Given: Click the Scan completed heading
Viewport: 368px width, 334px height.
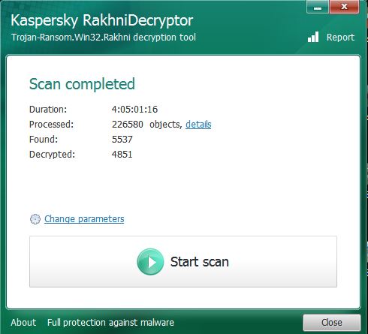Looking at the screenshot, I should pyautogui.click(x=82, y=85).
